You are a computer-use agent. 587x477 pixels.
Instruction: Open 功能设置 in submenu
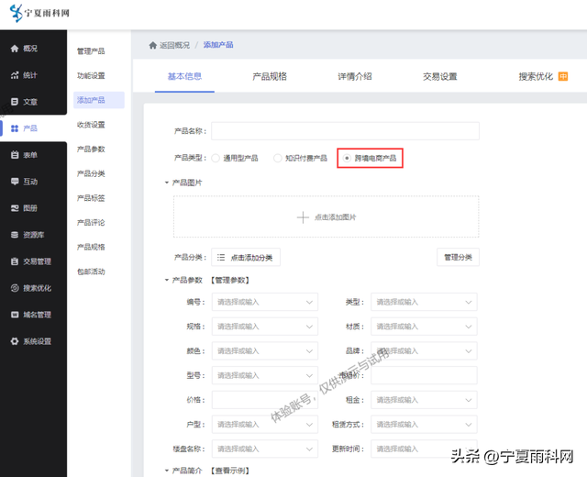[91, 75]
